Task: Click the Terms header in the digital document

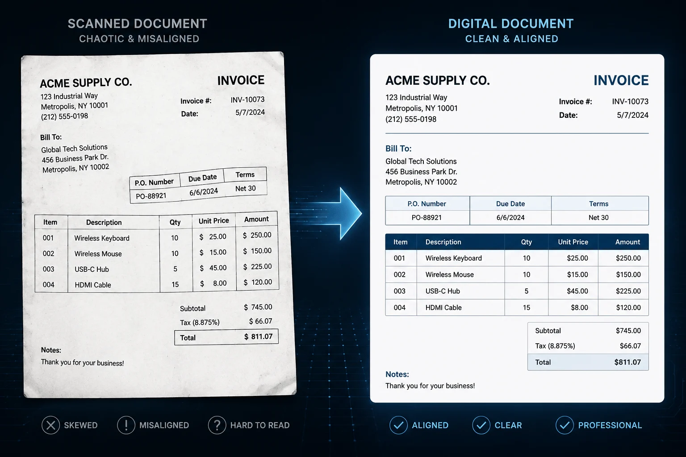Action: [599, 204]
